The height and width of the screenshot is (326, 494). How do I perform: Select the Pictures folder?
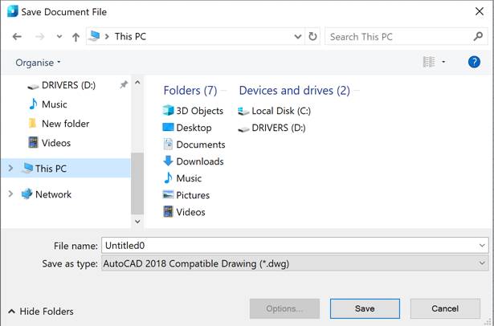[193, 195]
